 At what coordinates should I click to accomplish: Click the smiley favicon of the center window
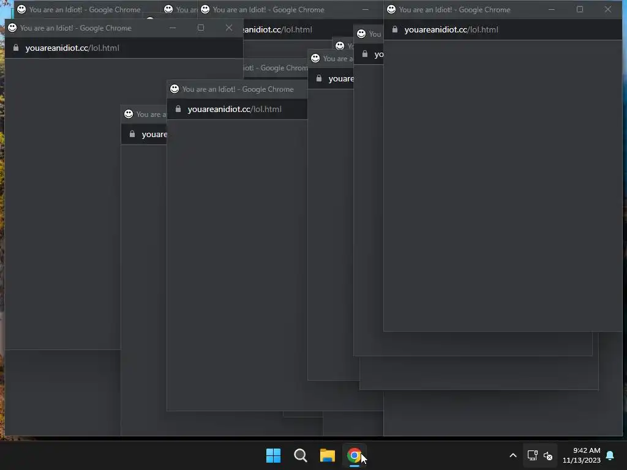pyautogui.click(x=175, y=89)
